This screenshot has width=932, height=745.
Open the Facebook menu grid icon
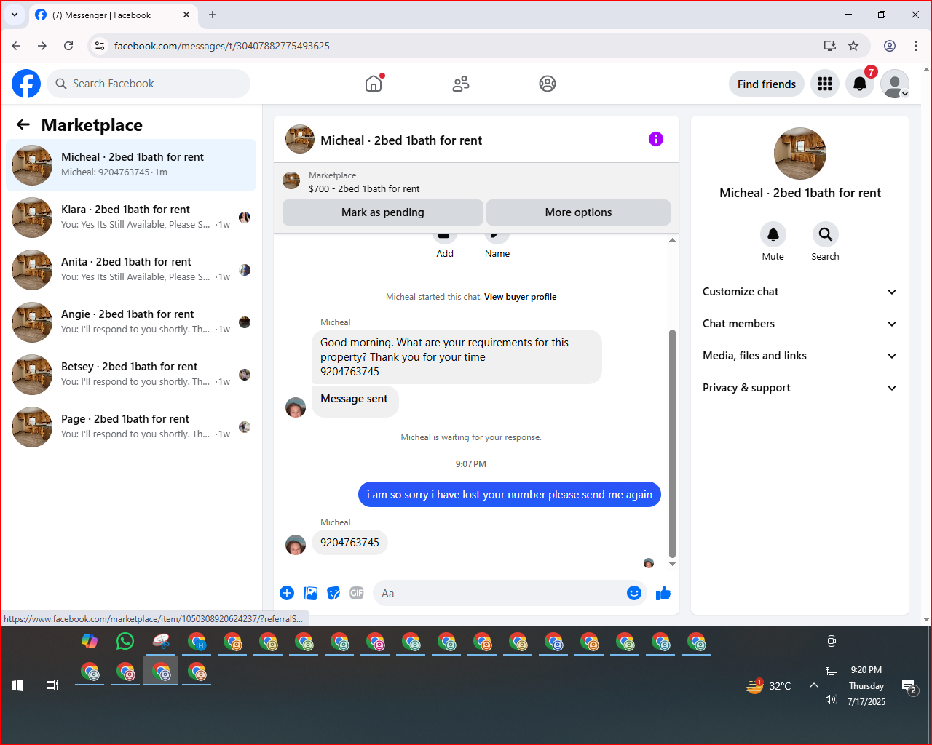point(825,84)
